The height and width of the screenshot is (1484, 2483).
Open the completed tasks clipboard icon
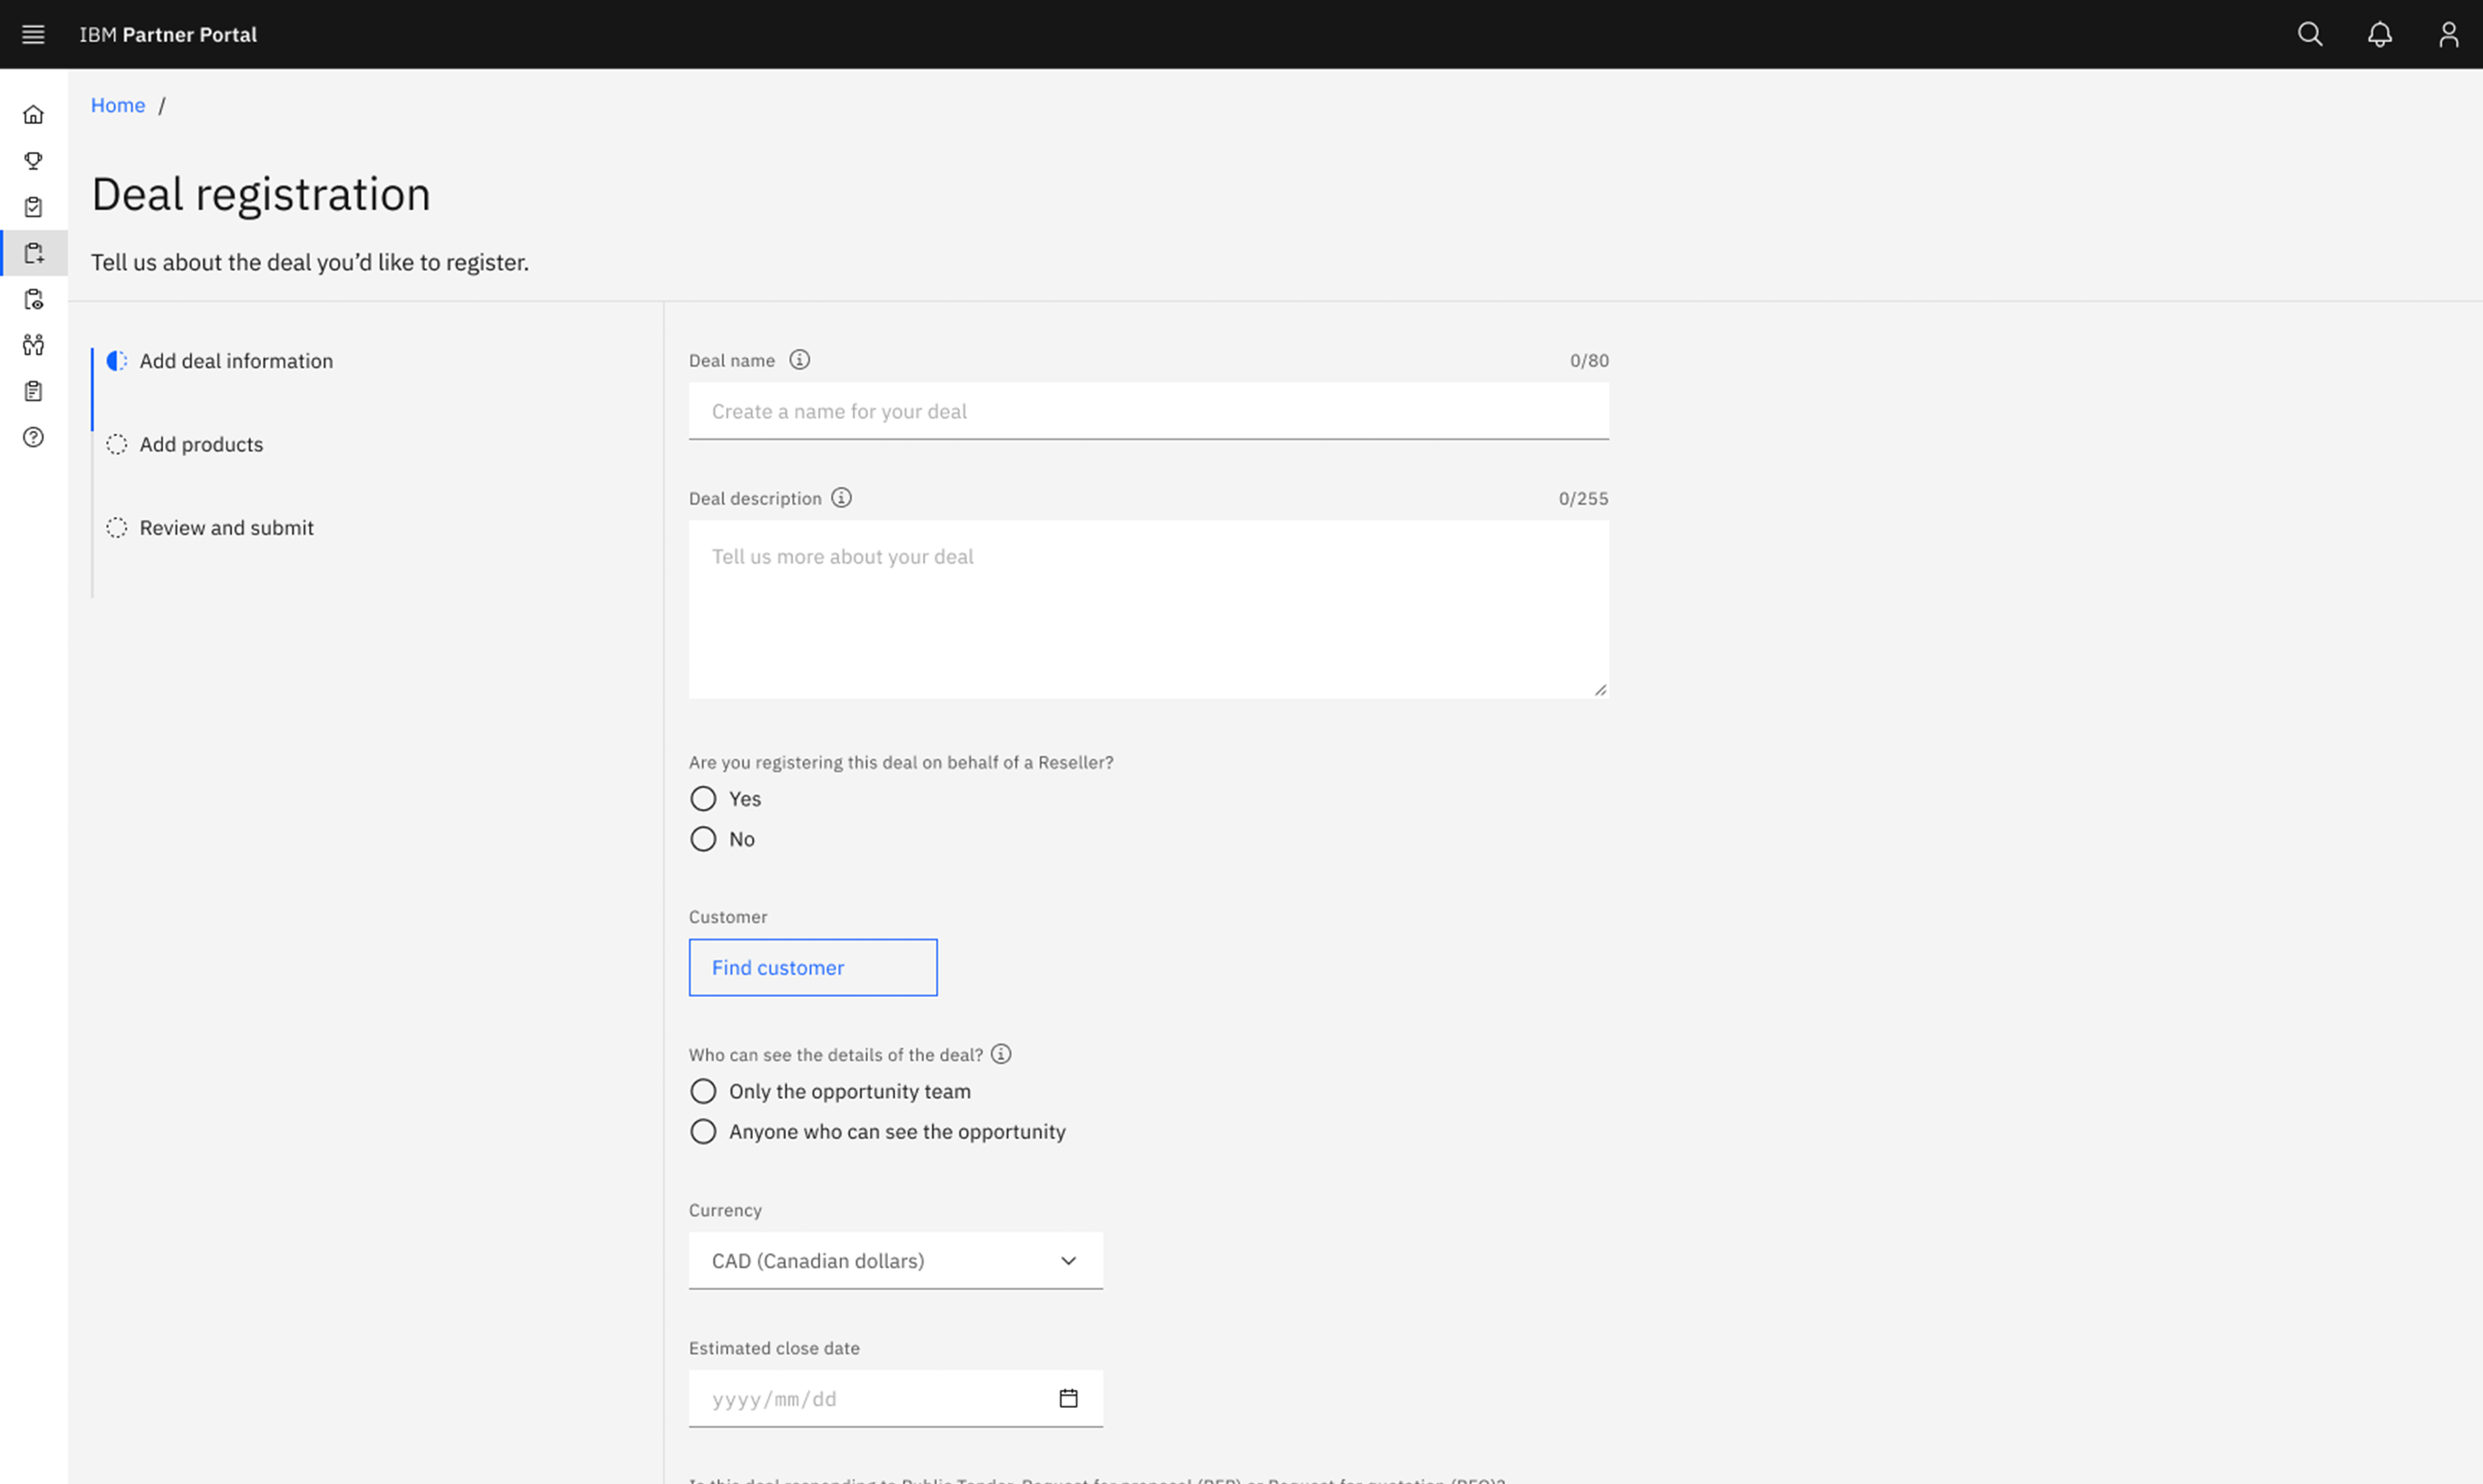click(x=33, y=207)
